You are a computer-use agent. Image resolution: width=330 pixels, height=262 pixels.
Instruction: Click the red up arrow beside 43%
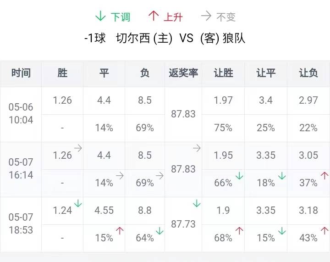click(x=324, y=231)
